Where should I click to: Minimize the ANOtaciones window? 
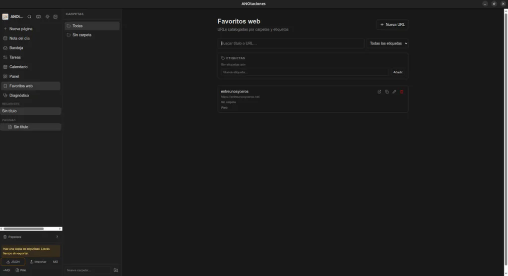(485, 4)
